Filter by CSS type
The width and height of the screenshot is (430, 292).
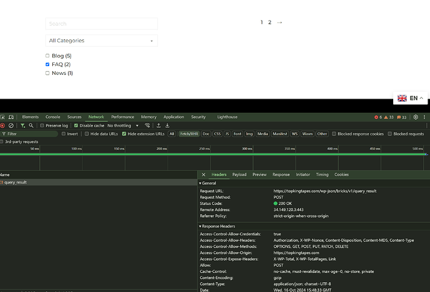[x=217, y=134]
